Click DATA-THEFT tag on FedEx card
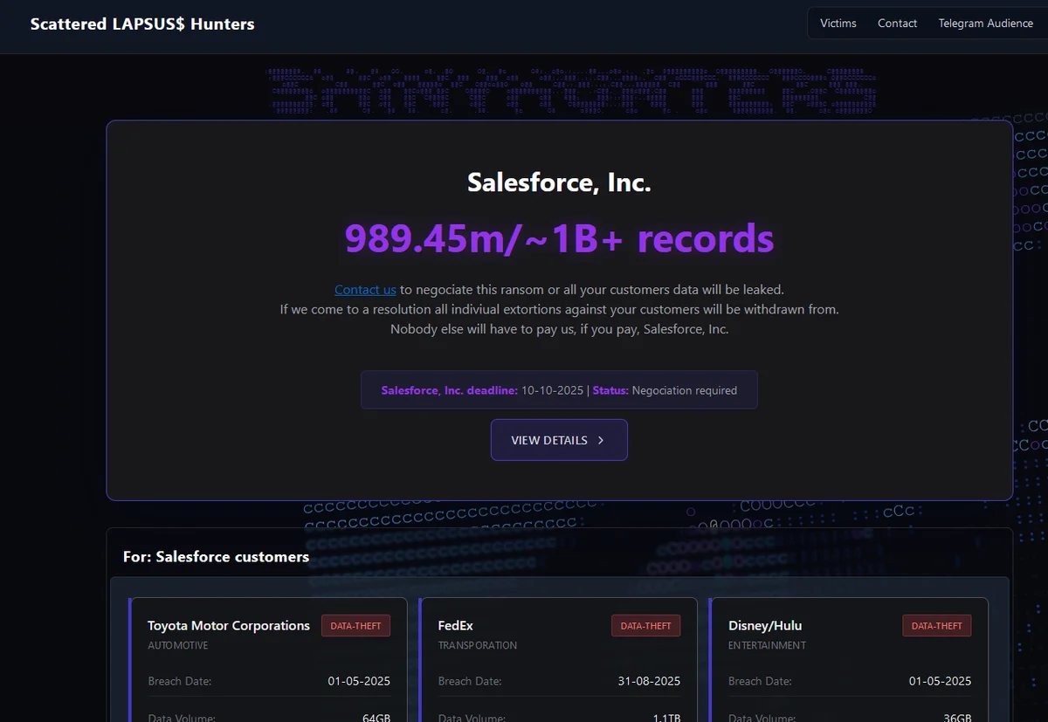 pyautogui.click(x=646, y=625)
